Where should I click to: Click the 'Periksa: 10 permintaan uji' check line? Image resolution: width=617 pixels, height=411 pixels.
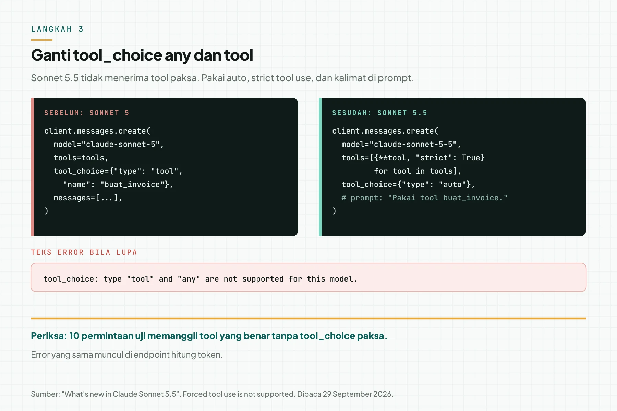(209, 336)
